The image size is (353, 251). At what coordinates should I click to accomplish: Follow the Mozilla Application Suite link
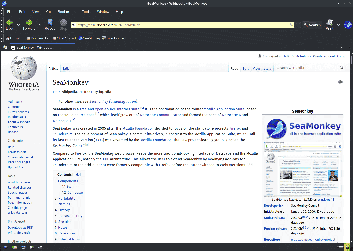pos(224,109)
